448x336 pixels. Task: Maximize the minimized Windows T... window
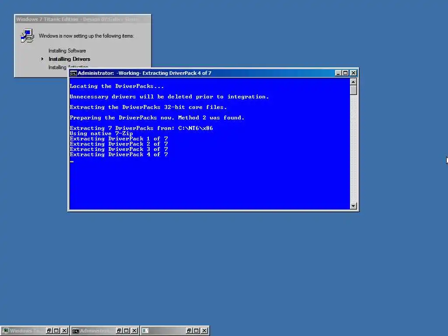pyautogui.click(x=56, y=331)
